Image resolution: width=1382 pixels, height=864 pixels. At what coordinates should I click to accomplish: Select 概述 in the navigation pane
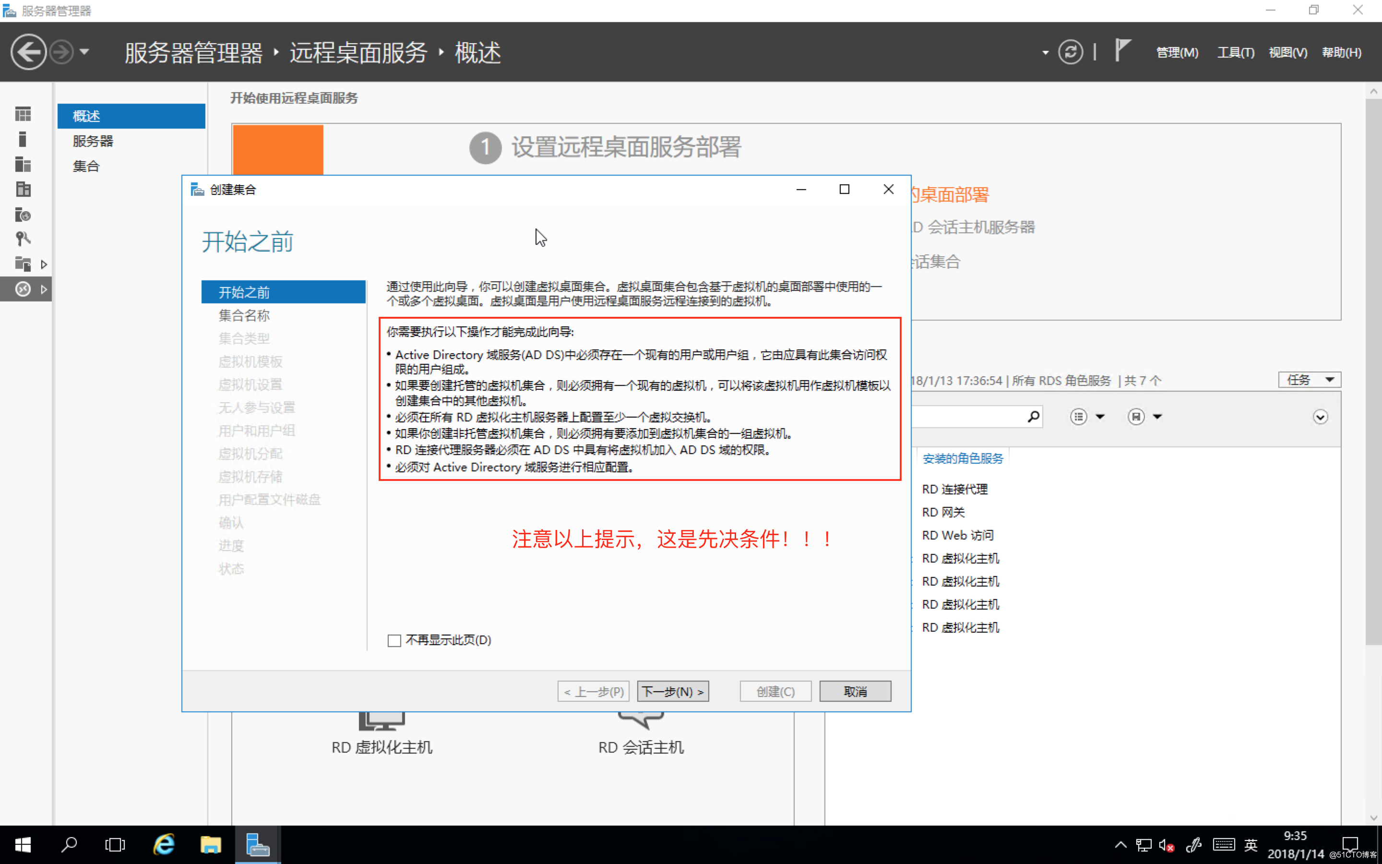tap(131, 116)
